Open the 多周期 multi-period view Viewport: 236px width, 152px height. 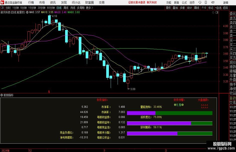(81, 8)
